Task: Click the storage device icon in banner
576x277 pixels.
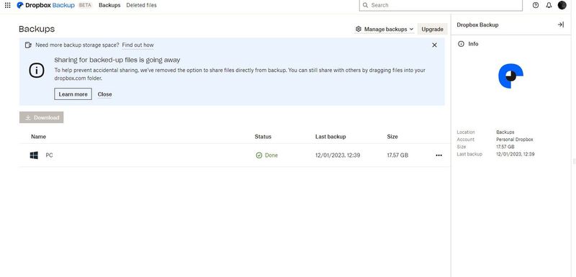Action: coord(28,45)
